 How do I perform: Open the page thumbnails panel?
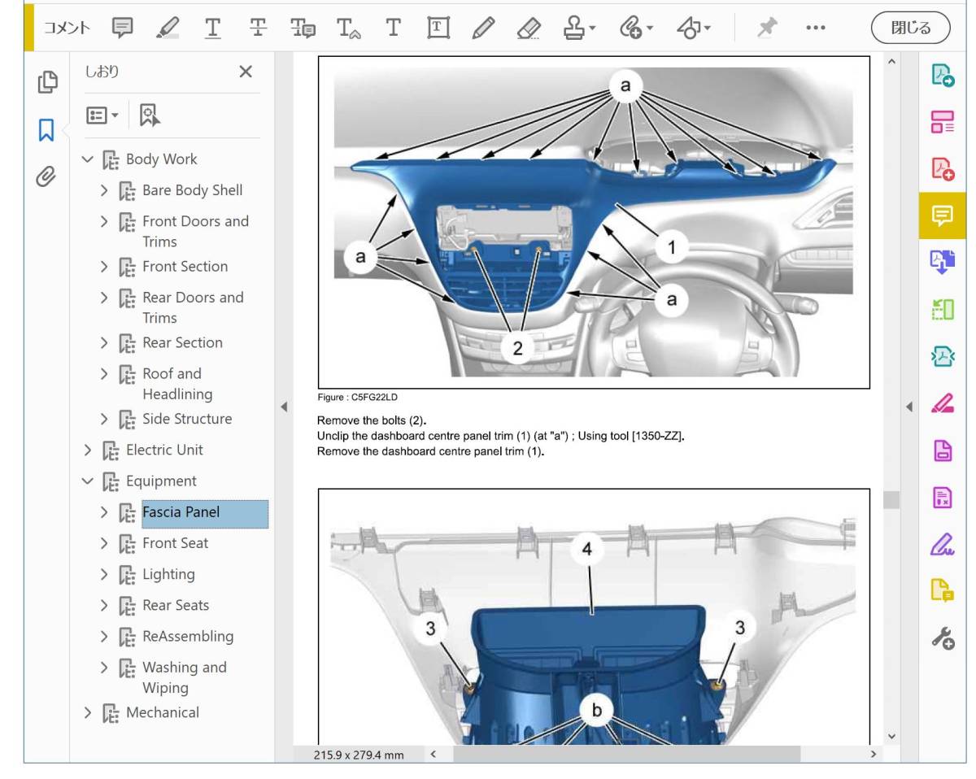point(48,81)
